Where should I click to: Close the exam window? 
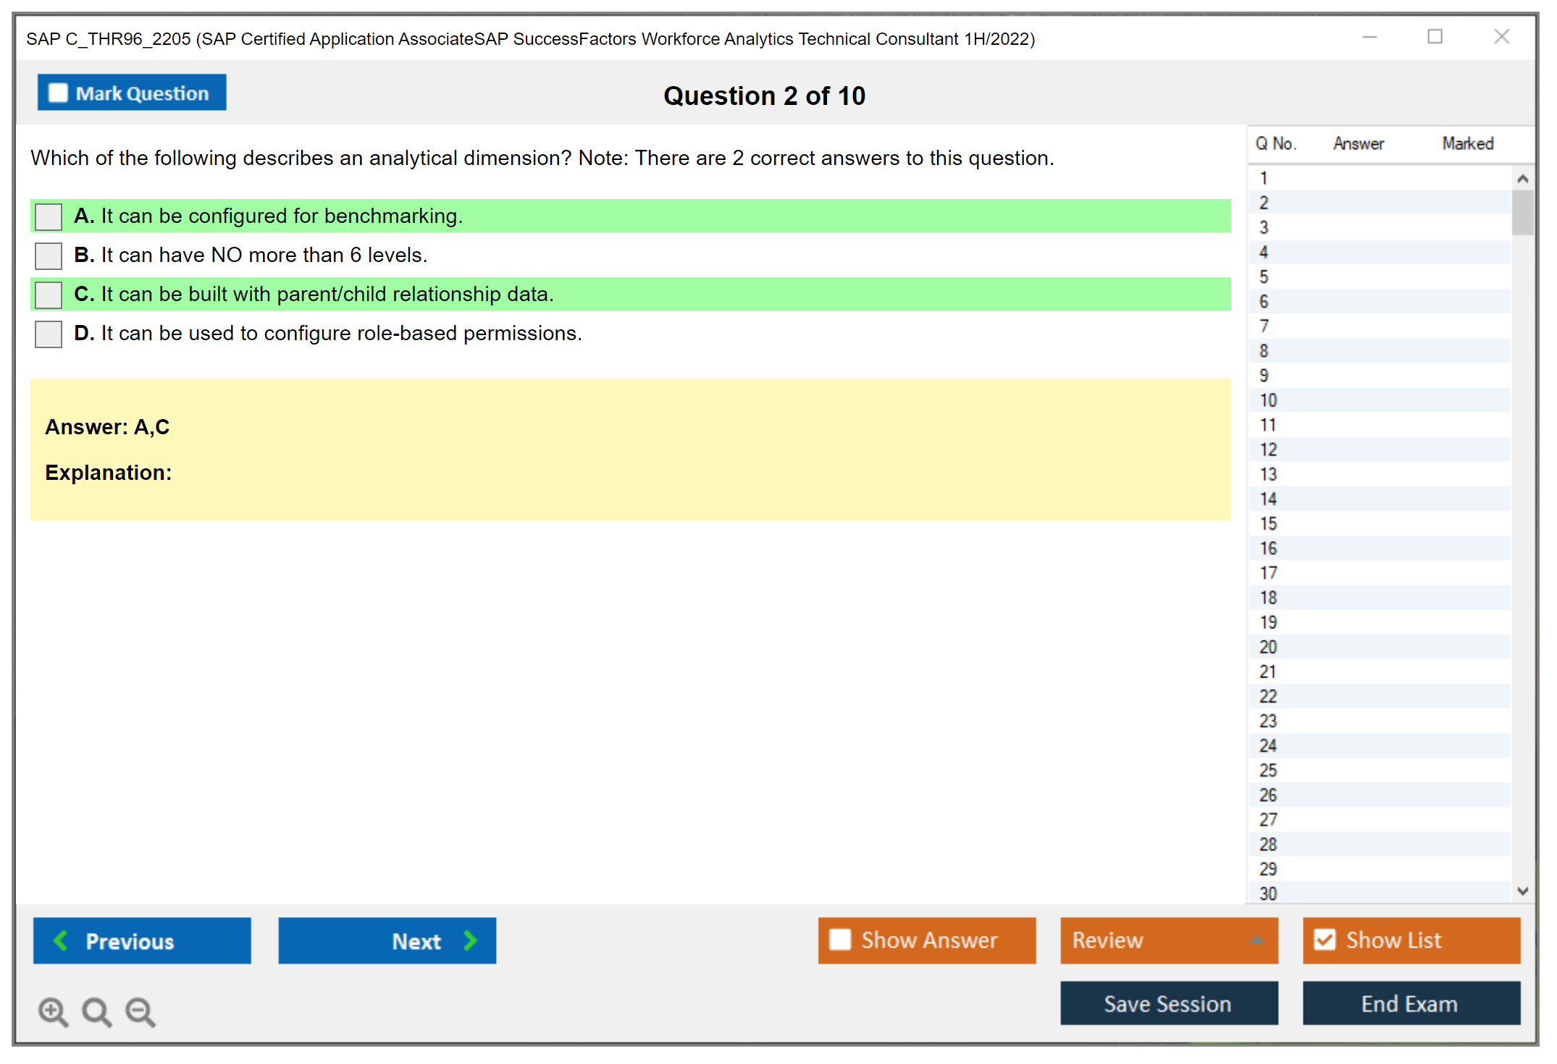tap(1501, 37)
